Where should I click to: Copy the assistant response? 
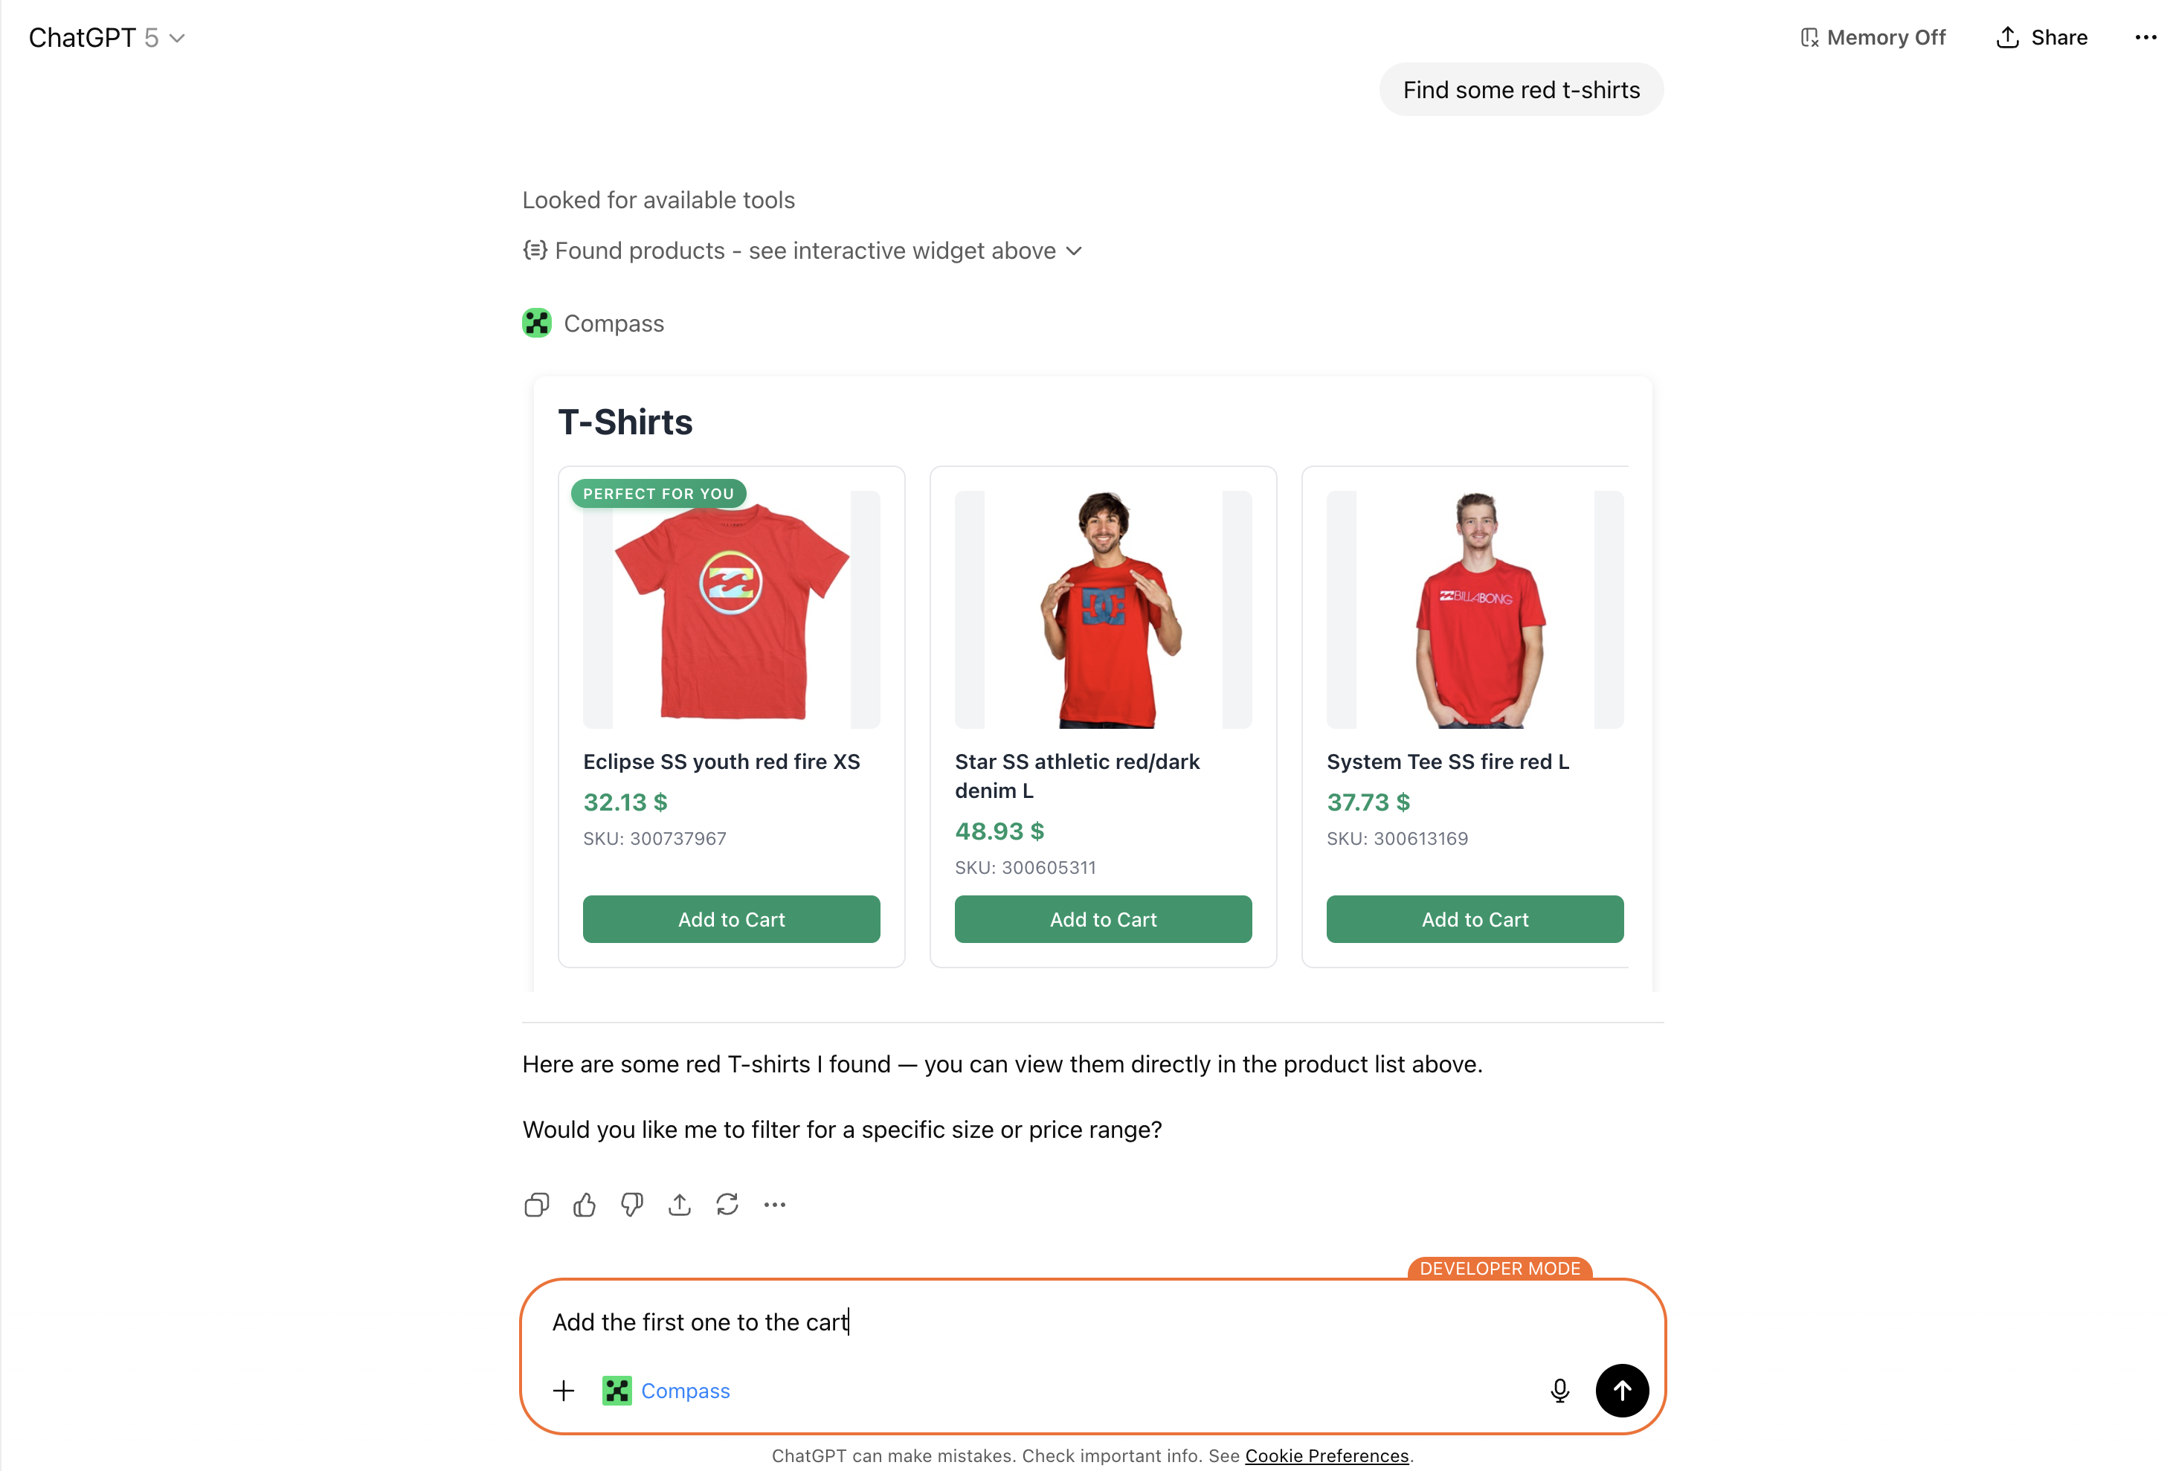[537, 1205]
